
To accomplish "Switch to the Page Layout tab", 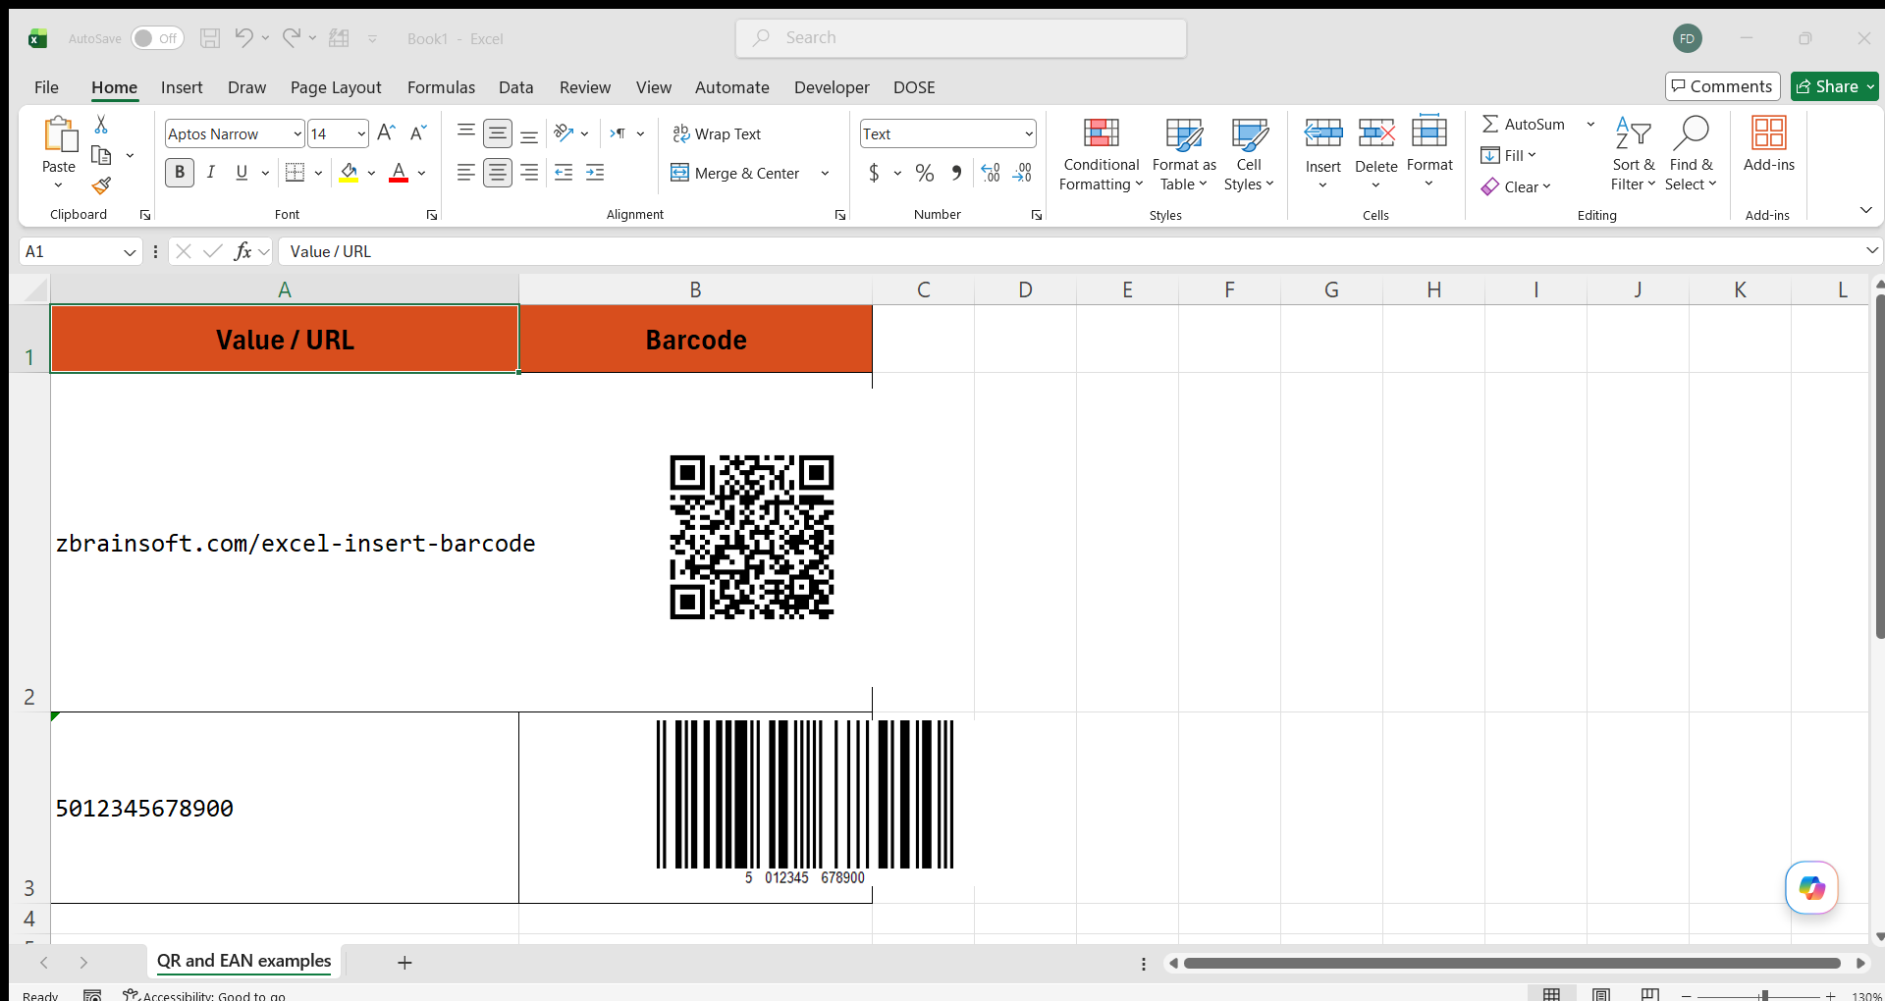I will [336, 87].
